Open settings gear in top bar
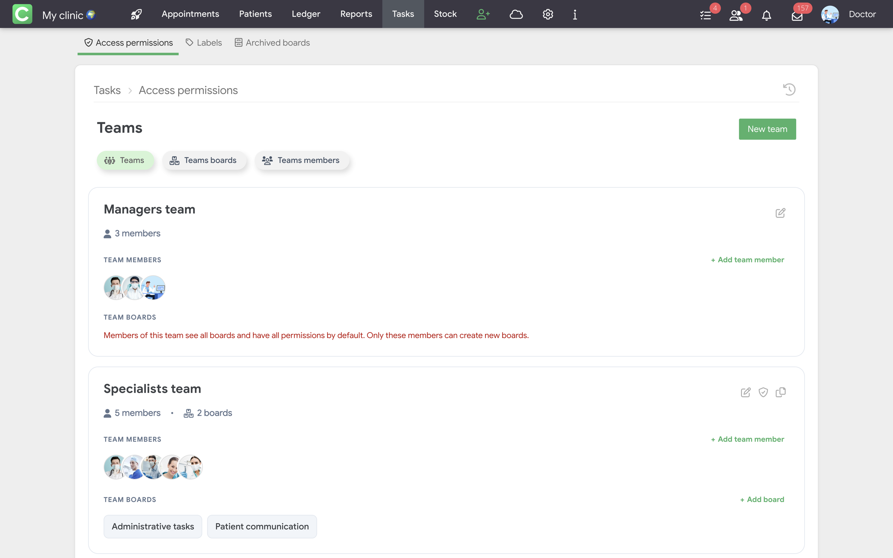This screenshot has height=558, width=893. 548,14
